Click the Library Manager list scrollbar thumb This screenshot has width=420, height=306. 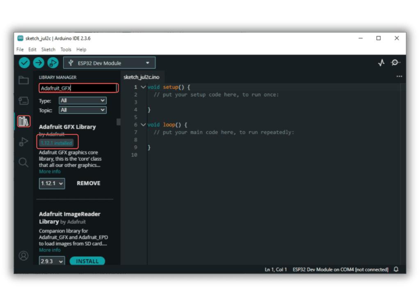pyautogui.click(x=119, y=122)
